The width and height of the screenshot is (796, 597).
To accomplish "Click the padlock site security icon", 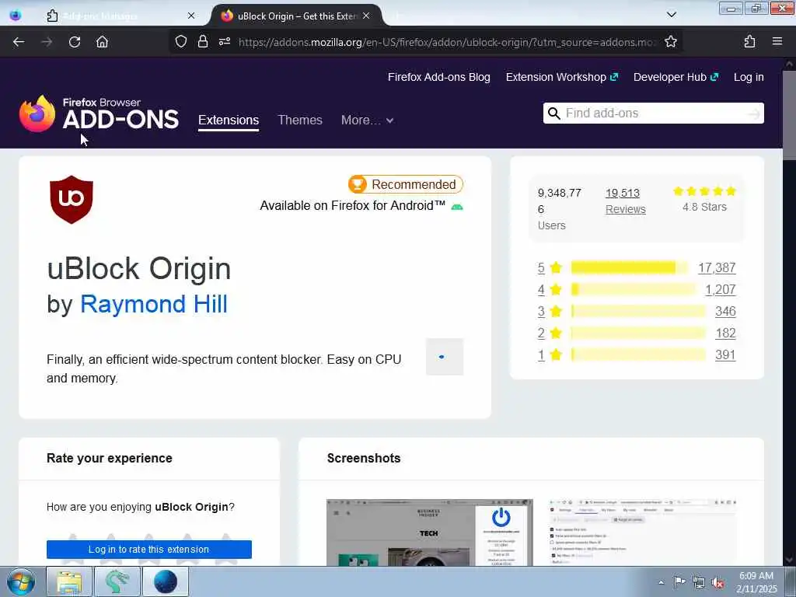I will 203,42.
